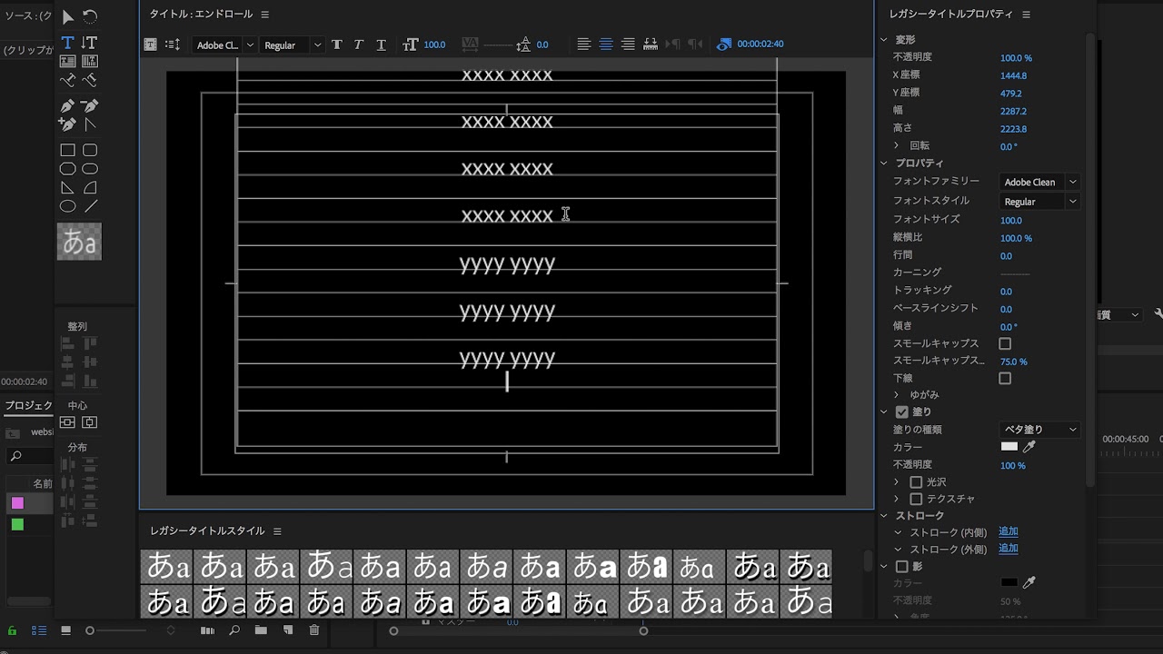Image resolution: width=1163 pixels, height=654 pixels.
Task: Collapse the プロパティ section
Action: [883, 163]
